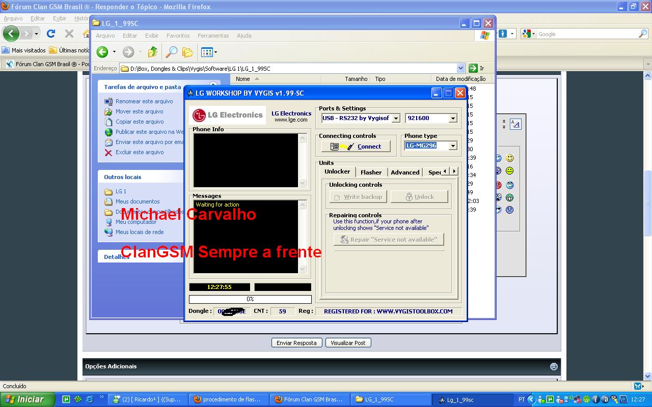
Task: Open Google search engine dropdown
Action: point(528,34)
